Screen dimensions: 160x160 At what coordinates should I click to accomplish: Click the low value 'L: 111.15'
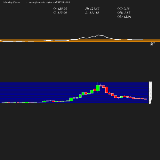pos(92,13)
